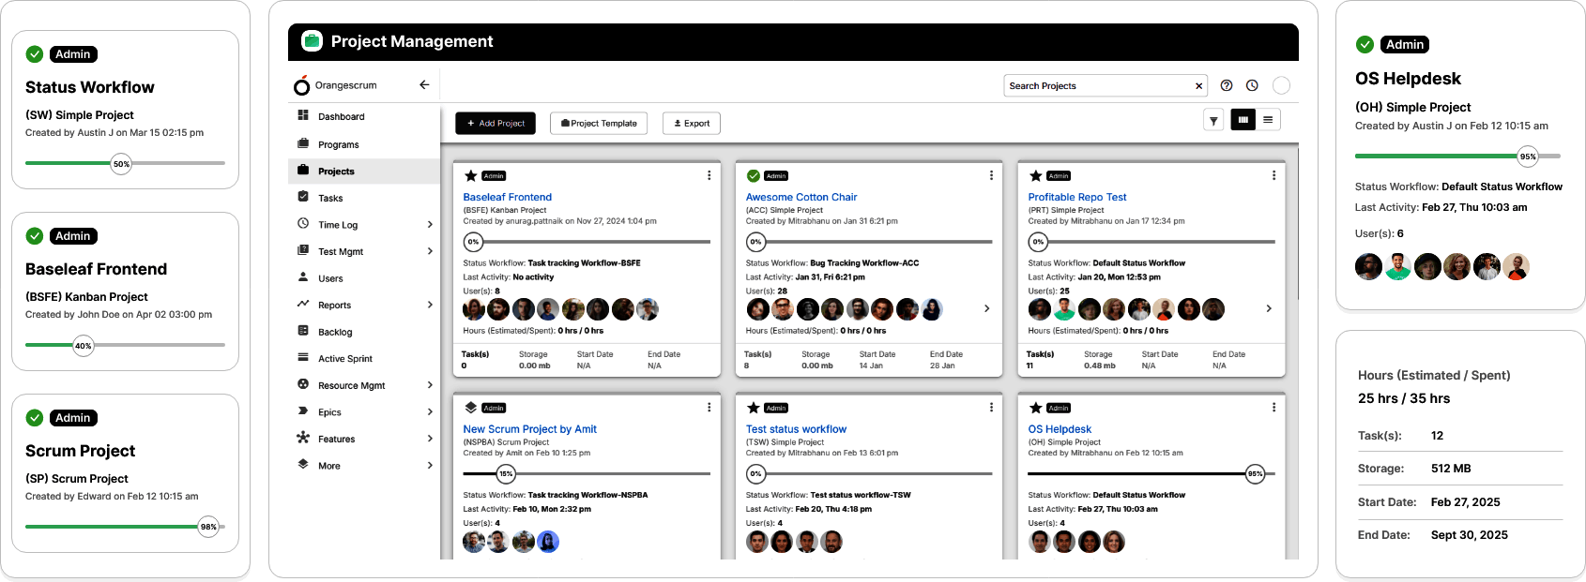Viewport: 1586px width, 582px height.
Task: Open kebab menu on Awesome Cotton Chair card
Action: [991, 175]
